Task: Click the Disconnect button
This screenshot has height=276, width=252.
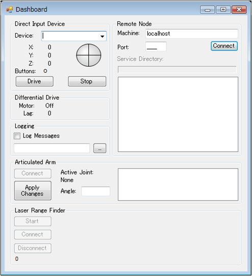Action: pos(33,248)
